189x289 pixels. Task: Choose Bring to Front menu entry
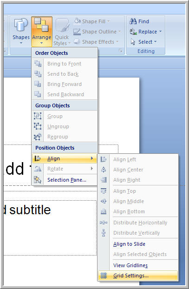(65, 64)
